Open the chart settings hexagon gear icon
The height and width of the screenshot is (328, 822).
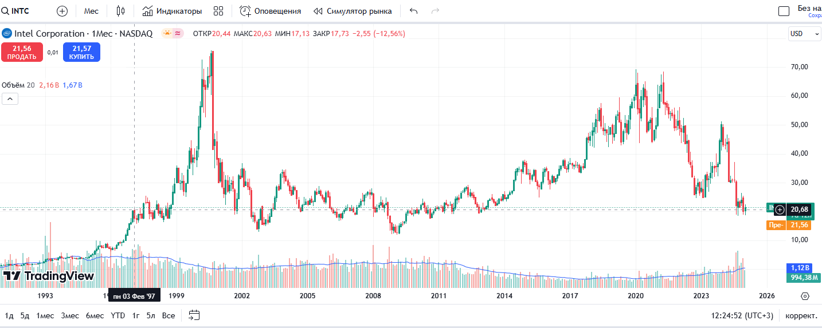click(805, 296)
